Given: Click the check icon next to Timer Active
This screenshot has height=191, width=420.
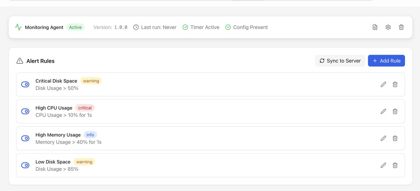Looking at the screenshot, I should coord(185,27).
